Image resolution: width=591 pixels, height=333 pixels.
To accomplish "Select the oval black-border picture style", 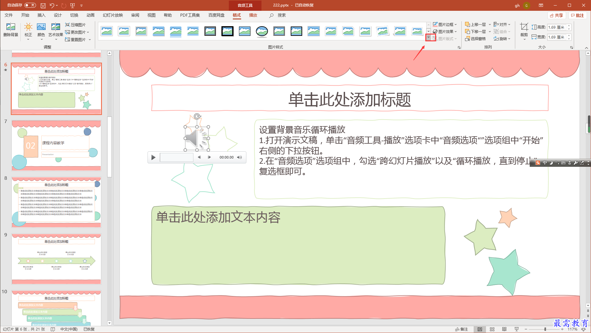I will click(262, 31).
